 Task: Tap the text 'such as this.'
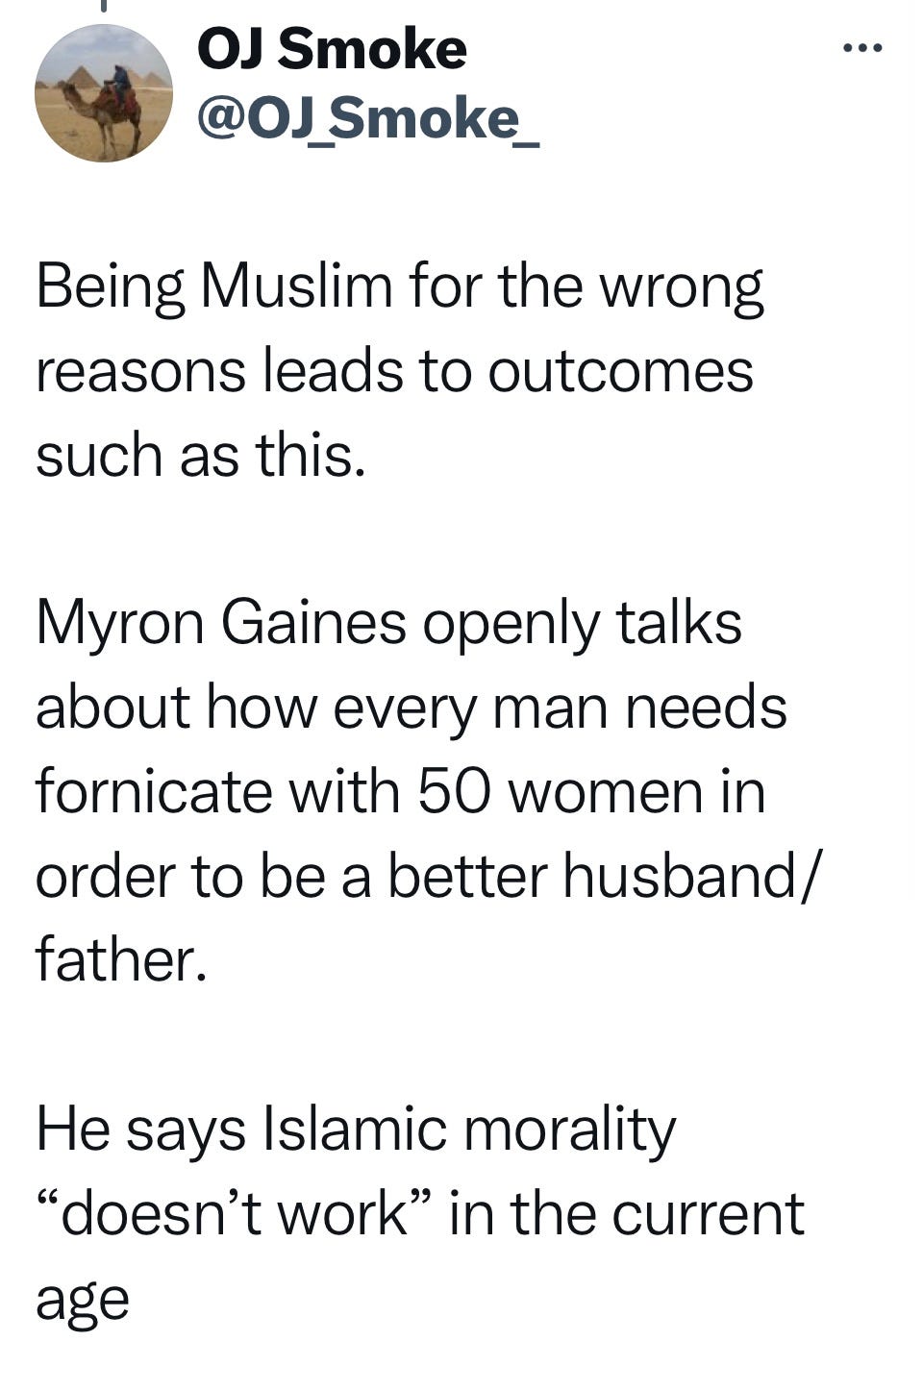201,455
